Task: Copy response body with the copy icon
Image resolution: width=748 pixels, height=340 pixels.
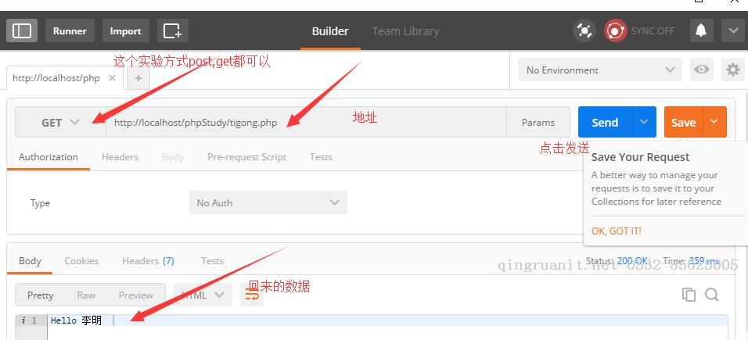Action: click(x=689, y=295)
